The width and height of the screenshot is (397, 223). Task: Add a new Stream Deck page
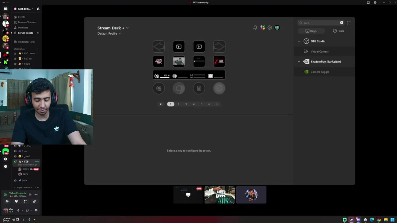217,104
